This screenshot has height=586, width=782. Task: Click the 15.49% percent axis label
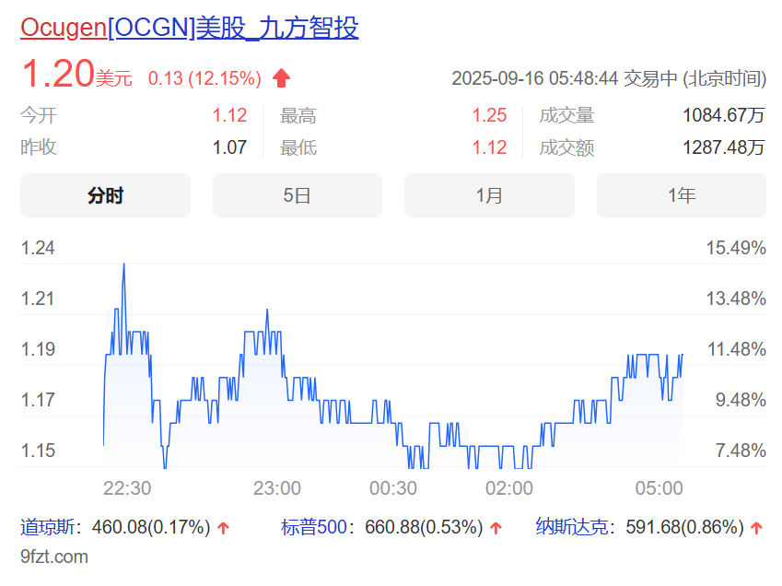[736, 248]
